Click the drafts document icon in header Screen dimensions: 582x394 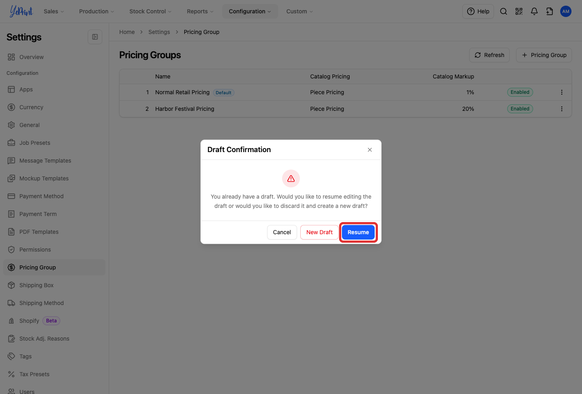[550, 11]
